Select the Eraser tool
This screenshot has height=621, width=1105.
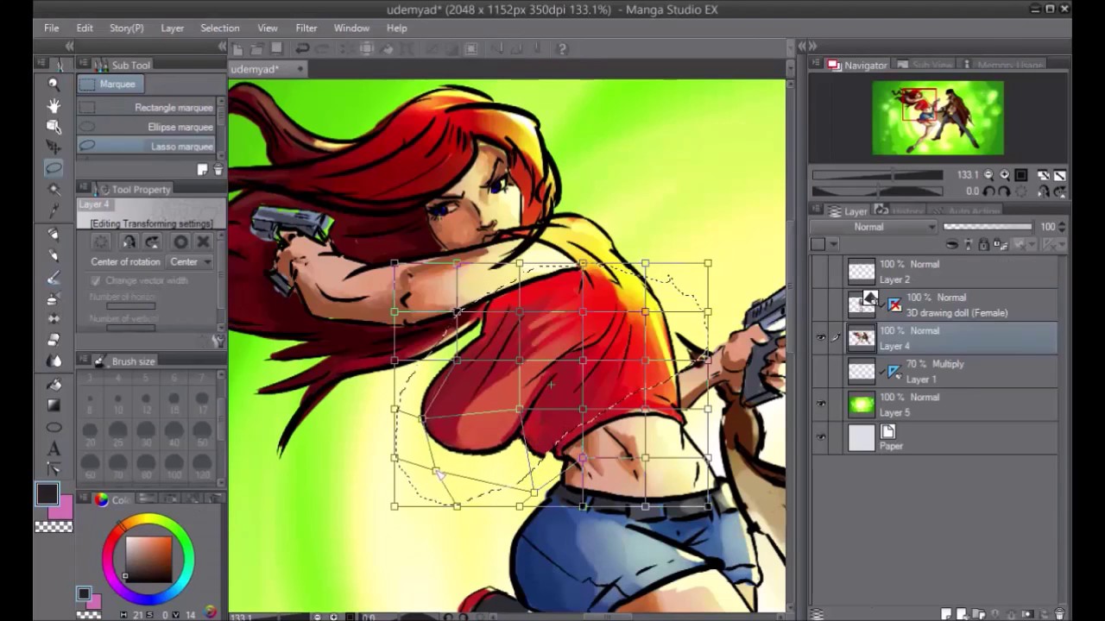pos(54,341)
